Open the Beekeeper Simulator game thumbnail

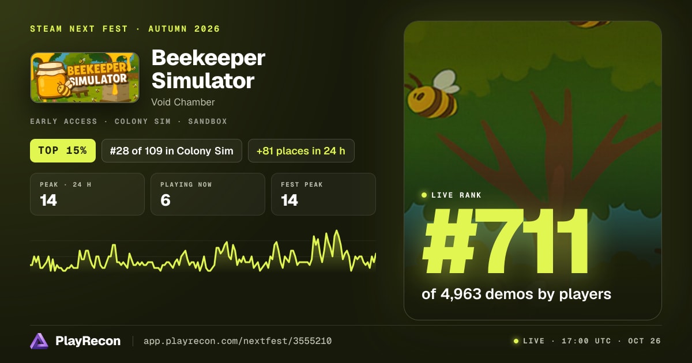(x=85, y=78)
